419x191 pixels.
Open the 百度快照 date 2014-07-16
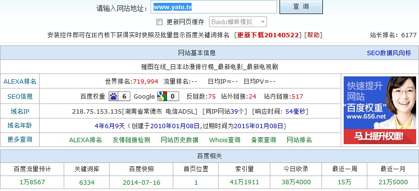click(x=141, y=183)
